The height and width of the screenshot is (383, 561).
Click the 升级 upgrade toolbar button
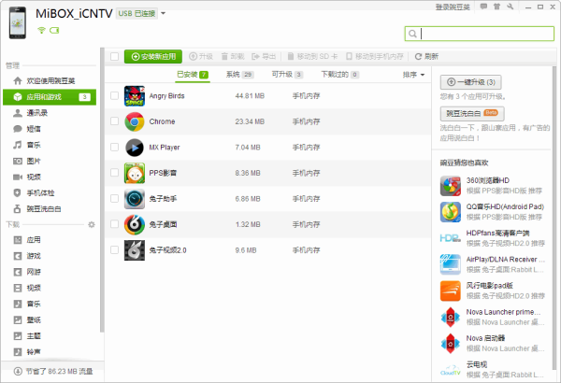[201, 56]
